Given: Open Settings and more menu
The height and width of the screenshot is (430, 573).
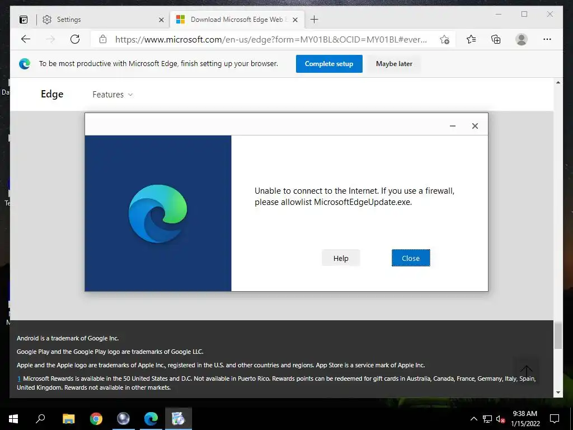Looking at the screenshot, I should click(547, 39).
